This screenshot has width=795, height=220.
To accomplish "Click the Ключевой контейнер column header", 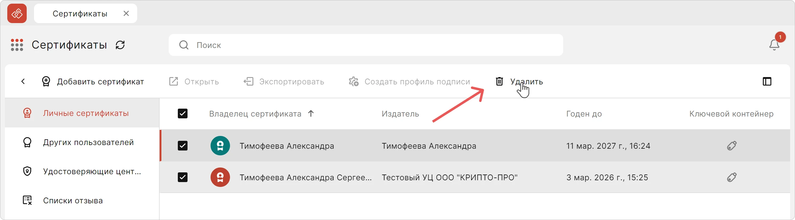I will point(731,114).
